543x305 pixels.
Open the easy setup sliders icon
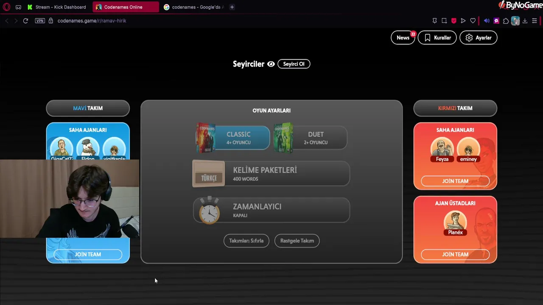[535, 21]
